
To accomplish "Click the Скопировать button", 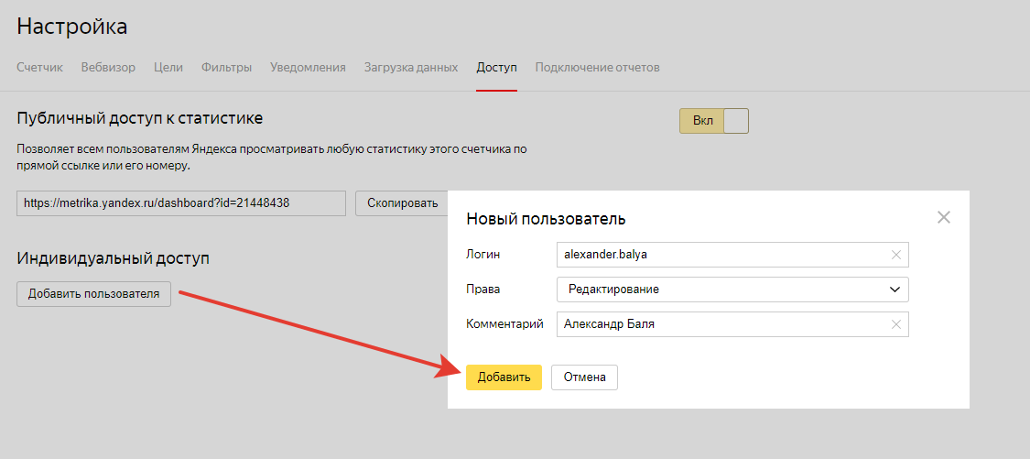I will click(402, 203).
